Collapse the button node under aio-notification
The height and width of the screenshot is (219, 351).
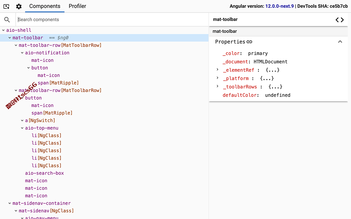[29, 68]
